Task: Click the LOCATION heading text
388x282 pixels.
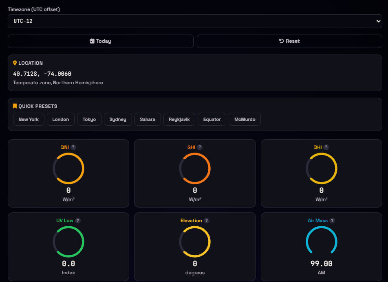Action: pyautogui.click(x=31, y=63)
